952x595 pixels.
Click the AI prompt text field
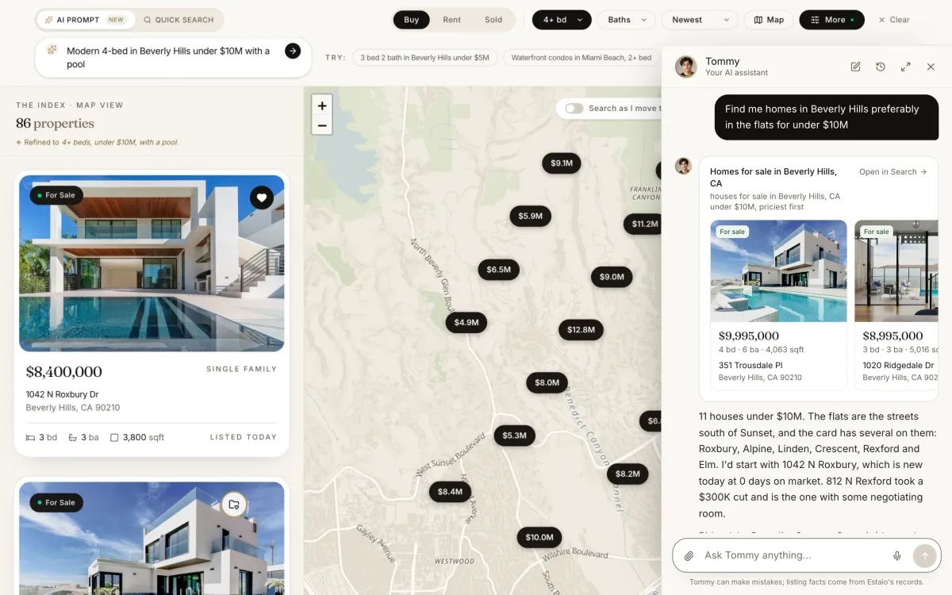pos(170,57)
